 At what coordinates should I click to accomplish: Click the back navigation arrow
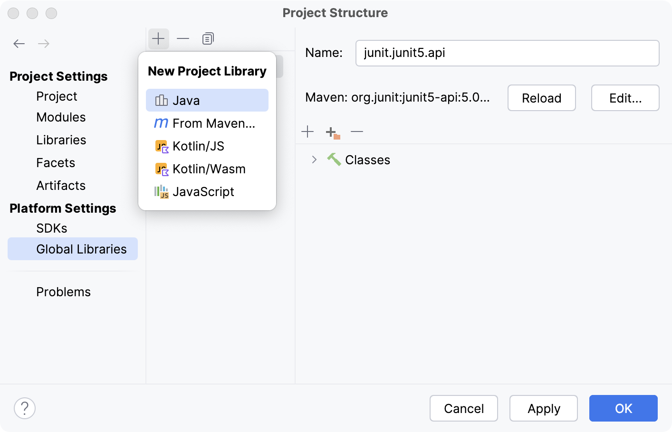tap(19, 43)
